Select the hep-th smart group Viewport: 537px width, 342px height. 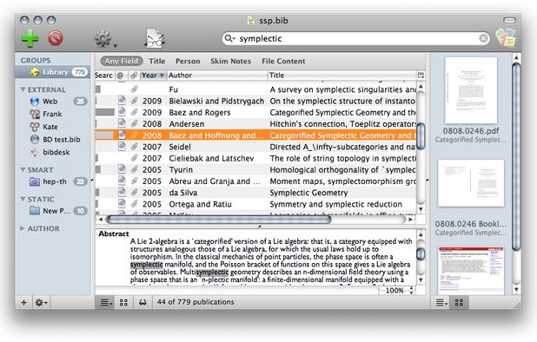coord(53,181)
